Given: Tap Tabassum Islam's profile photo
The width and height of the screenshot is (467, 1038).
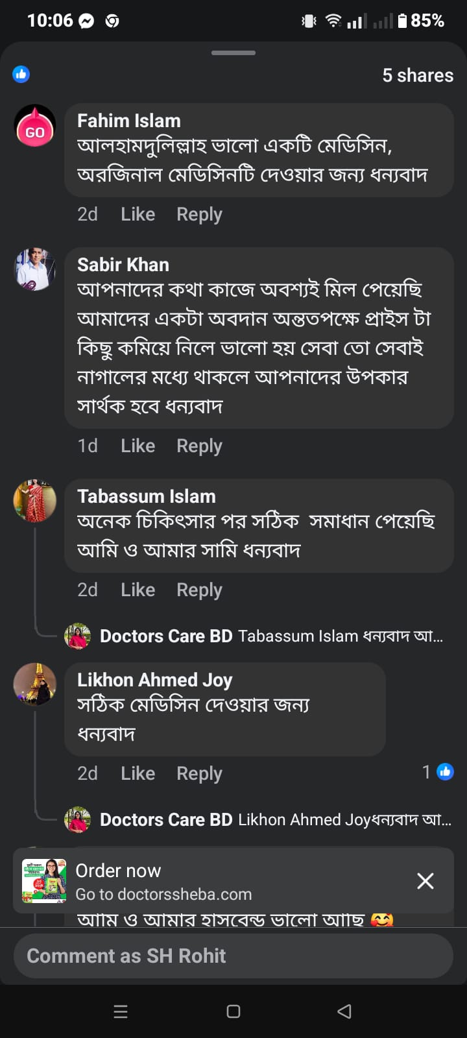Looking at the screenshot, I should 35,500.
